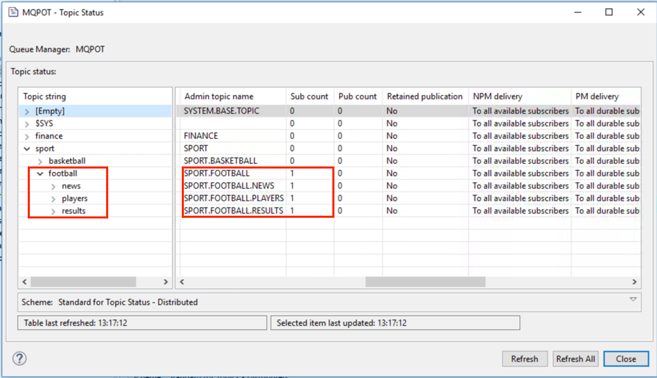Click Topic string column header
Viewport: 657px width, 378px height.
(x=95, y=96)
